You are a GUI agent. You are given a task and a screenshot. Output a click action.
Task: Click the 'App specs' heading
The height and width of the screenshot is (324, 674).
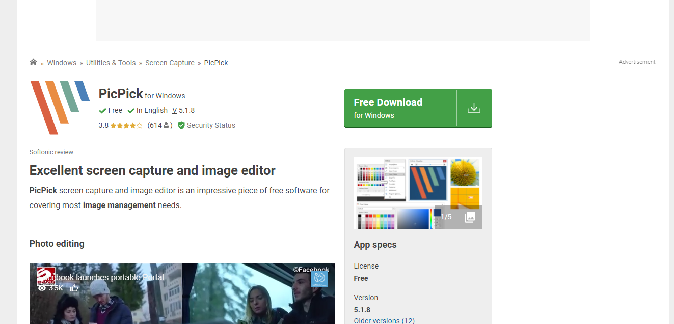[x=375, y=245]
